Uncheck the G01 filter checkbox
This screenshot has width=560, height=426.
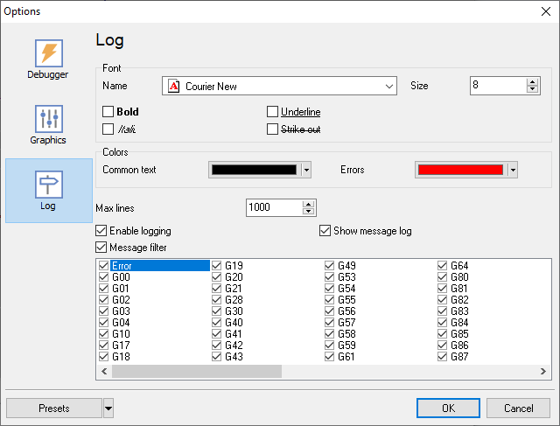coord(103,288)
